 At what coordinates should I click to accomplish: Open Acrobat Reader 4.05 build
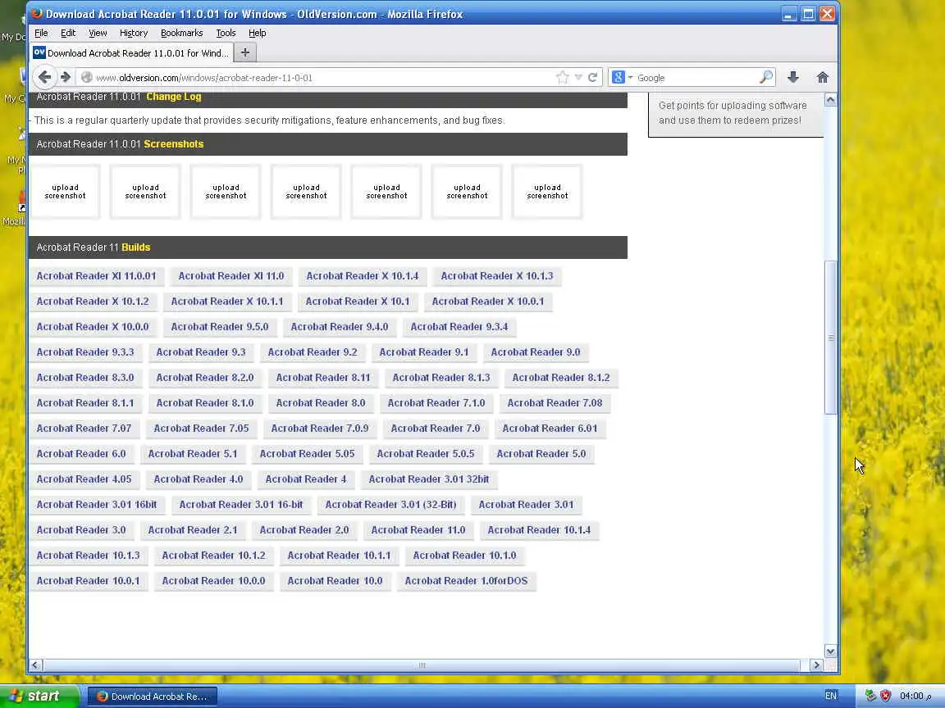pos(84,479)
